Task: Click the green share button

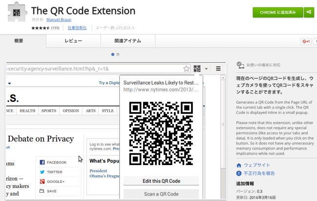Action: (309, 12)
